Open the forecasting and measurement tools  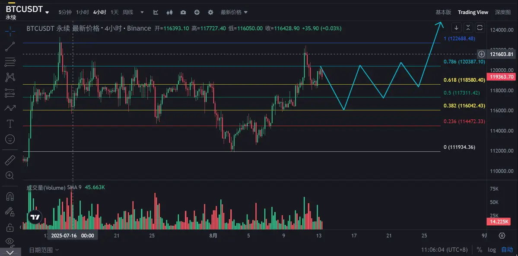[x=10, y=93]
